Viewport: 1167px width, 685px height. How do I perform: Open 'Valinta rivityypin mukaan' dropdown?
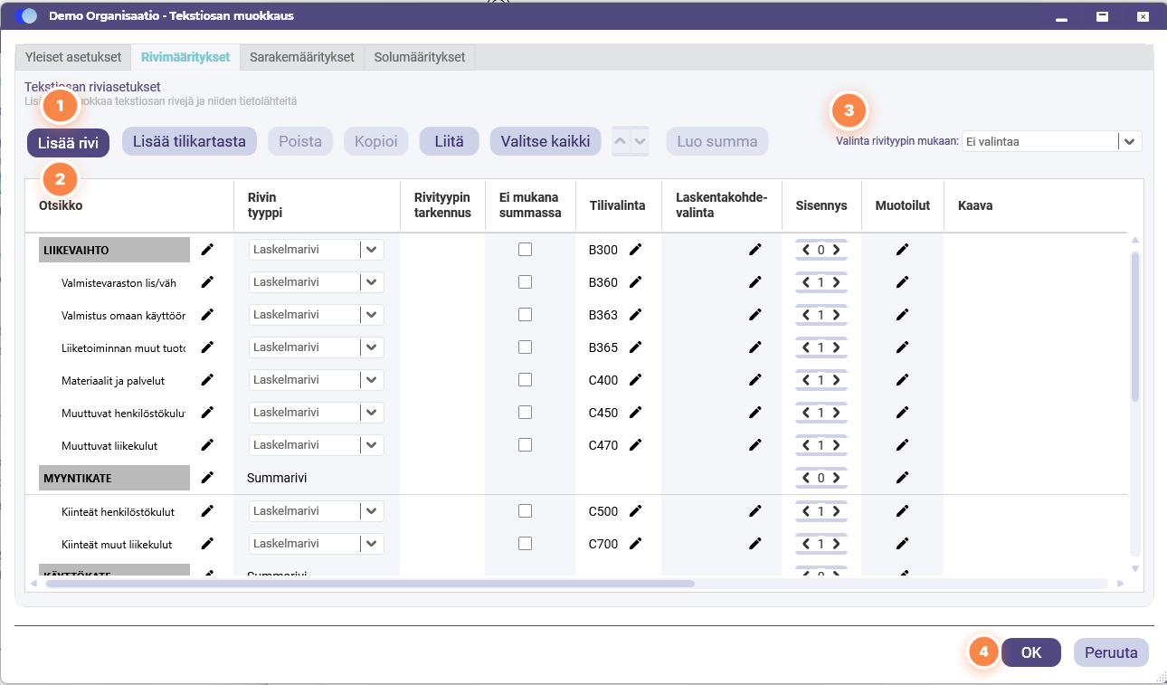[1051, 141]
